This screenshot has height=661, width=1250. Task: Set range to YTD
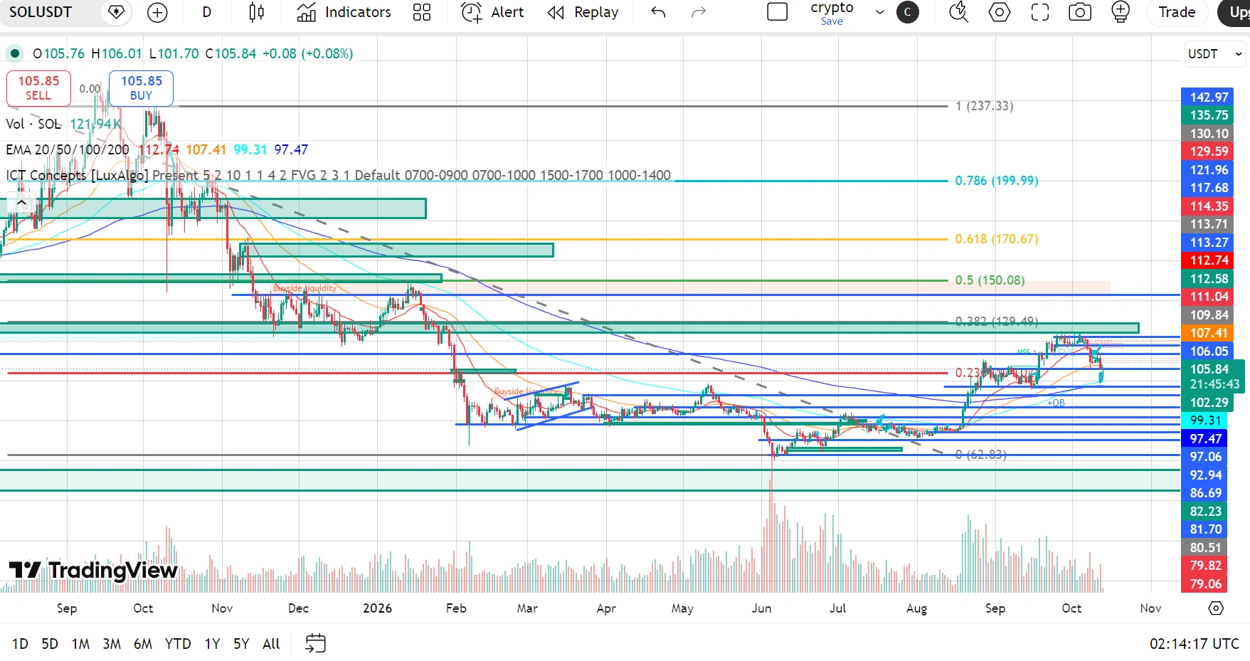click(178, 644)
